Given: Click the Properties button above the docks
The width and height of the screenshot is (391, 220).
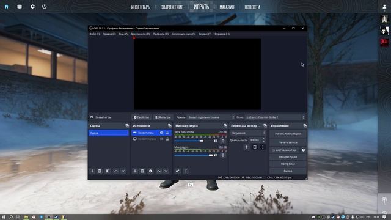Looking at the screenshot, I should 141,117.
